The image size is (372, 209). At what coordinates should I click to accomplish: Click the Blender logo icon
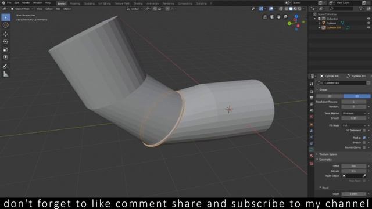click(x=3, y=3)
